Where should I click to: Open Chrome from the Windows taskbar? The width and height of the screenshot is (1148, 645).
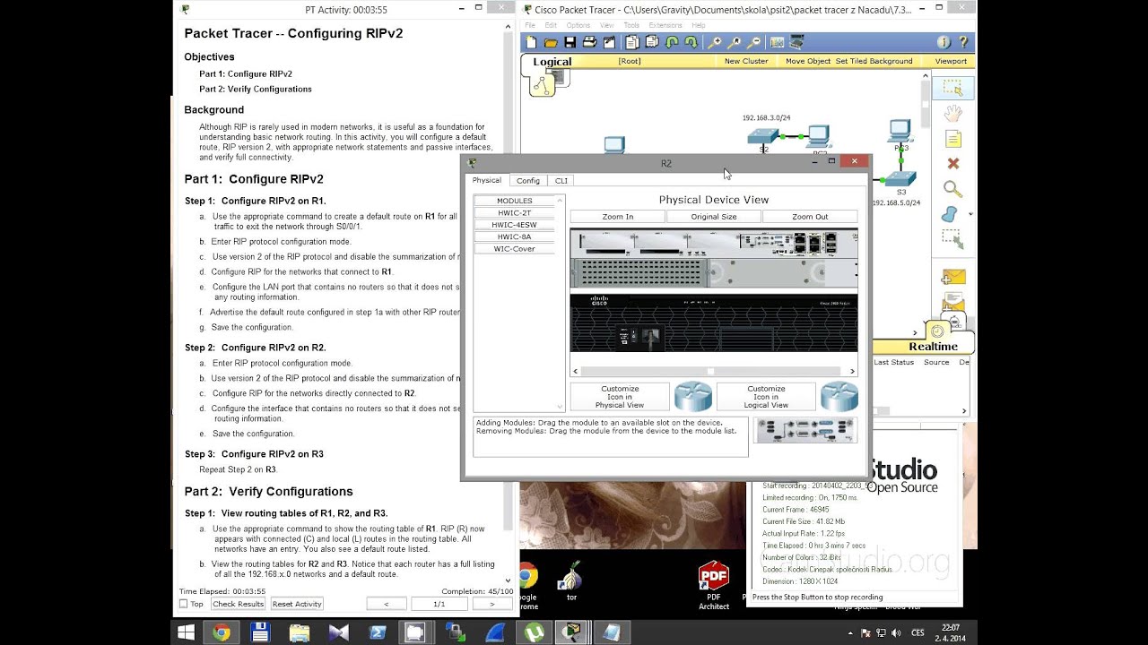(x=221, y=632)
